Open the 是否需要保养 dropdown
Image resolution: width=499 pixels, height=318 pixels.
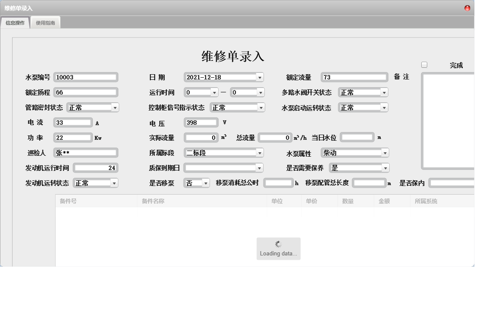pyautogui.click(x=385, y=167)
